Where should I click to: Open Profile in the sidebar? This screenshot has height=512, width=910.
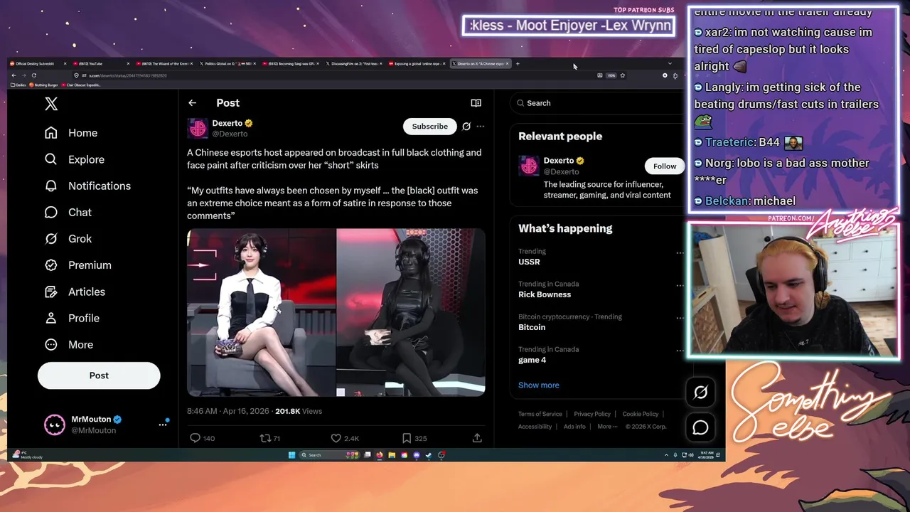(x=72, y=318)
